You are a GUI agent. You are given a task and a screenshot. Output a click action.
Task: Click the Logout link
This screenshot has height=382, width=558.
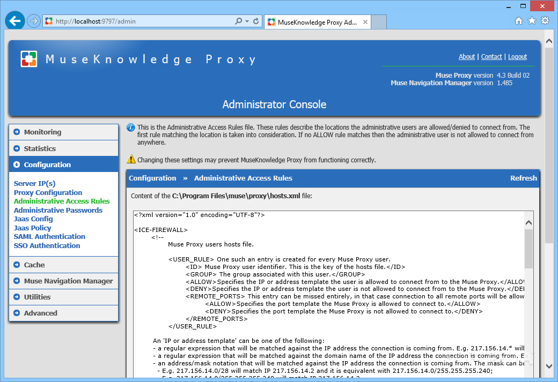coord(517,57)
